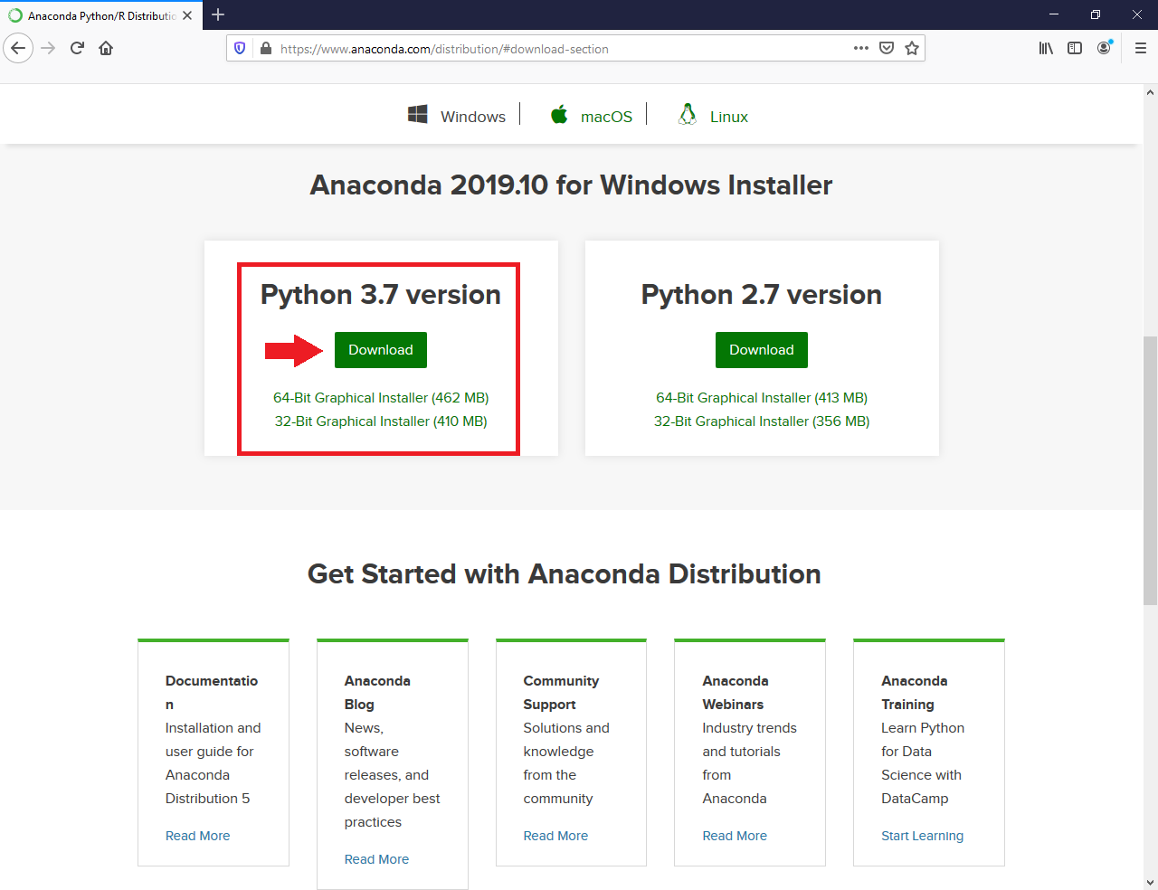Click the Linux penguin icon

click(688, 114)
